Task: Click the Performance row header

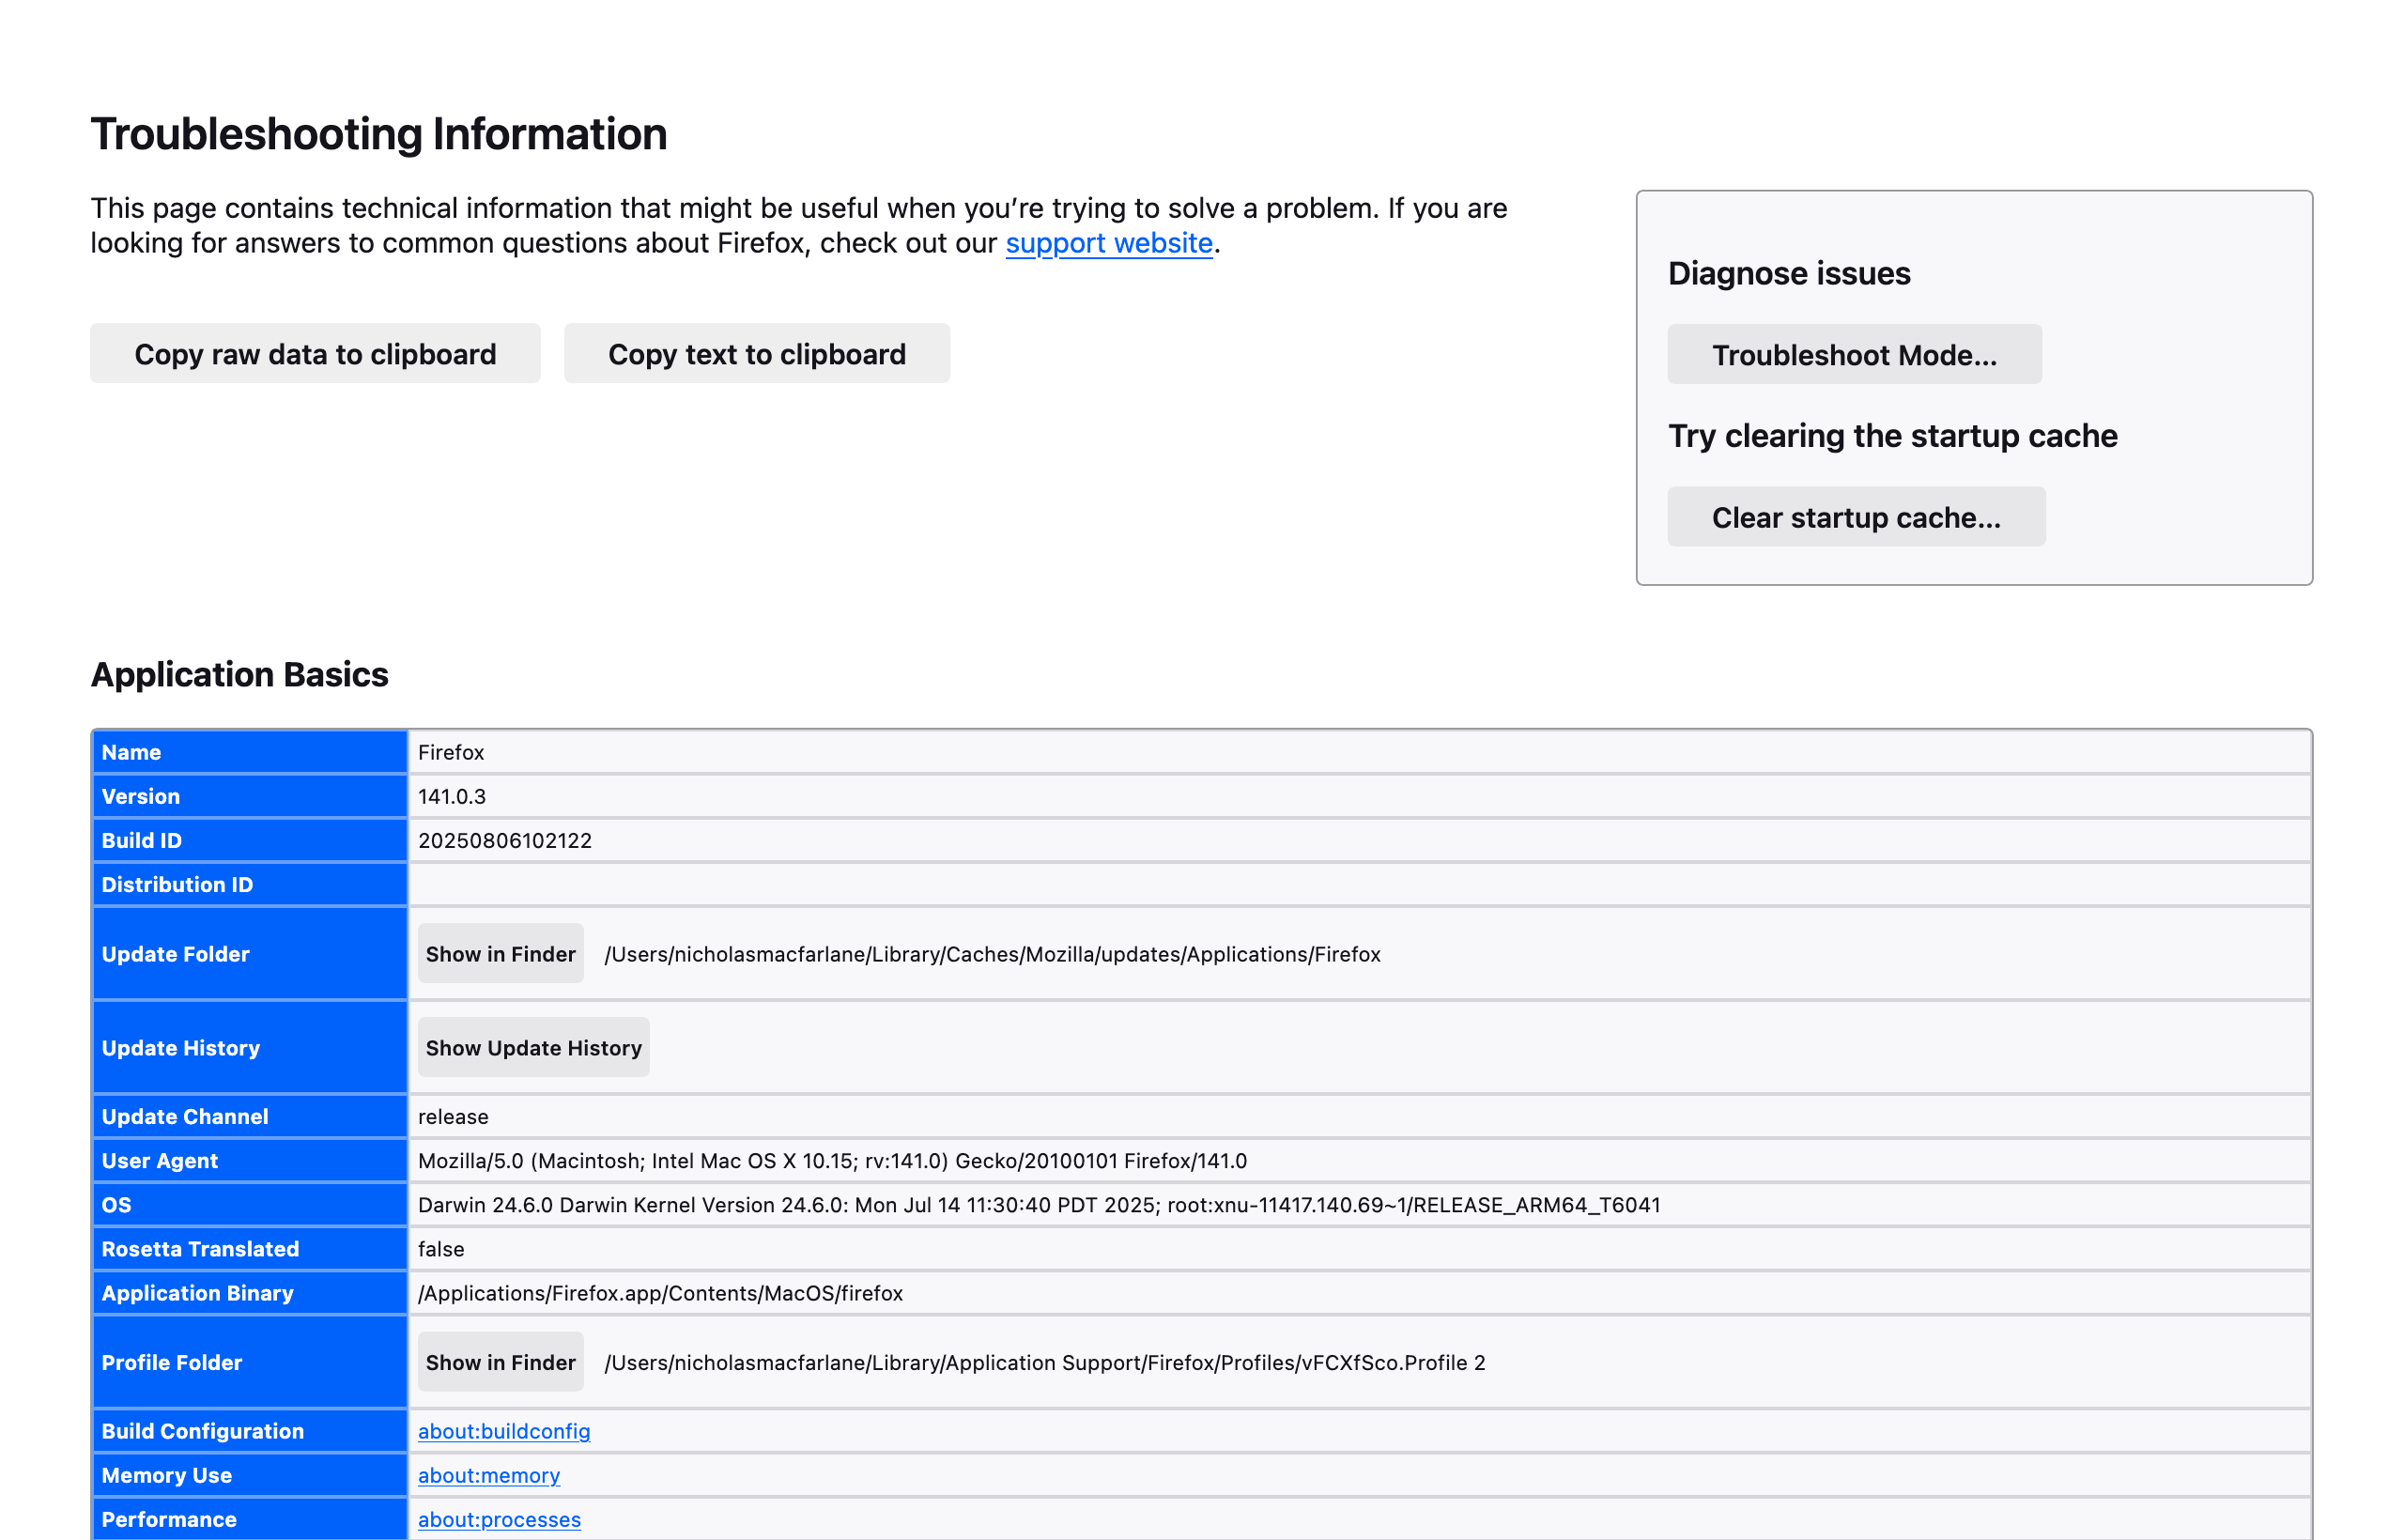Action: [x=249, y=1519]
